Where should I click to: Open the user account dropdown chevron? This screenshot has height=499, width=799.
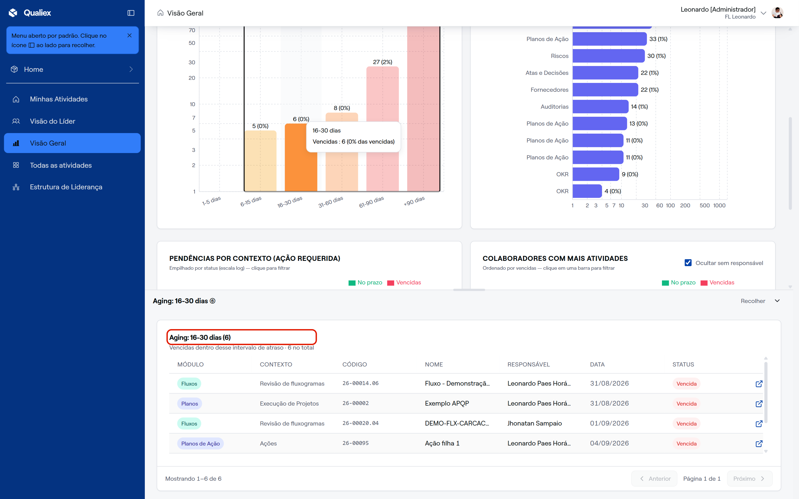[763, 13]
